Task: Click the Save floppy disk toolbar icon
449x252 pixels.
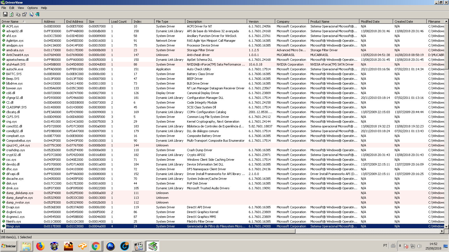Action: 5,14
